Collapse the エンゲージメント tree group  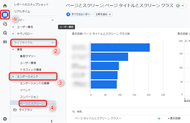click(13, 77)
